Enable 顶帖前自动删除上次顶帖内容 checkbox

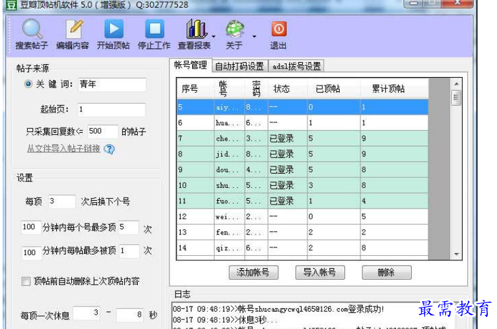26,281
